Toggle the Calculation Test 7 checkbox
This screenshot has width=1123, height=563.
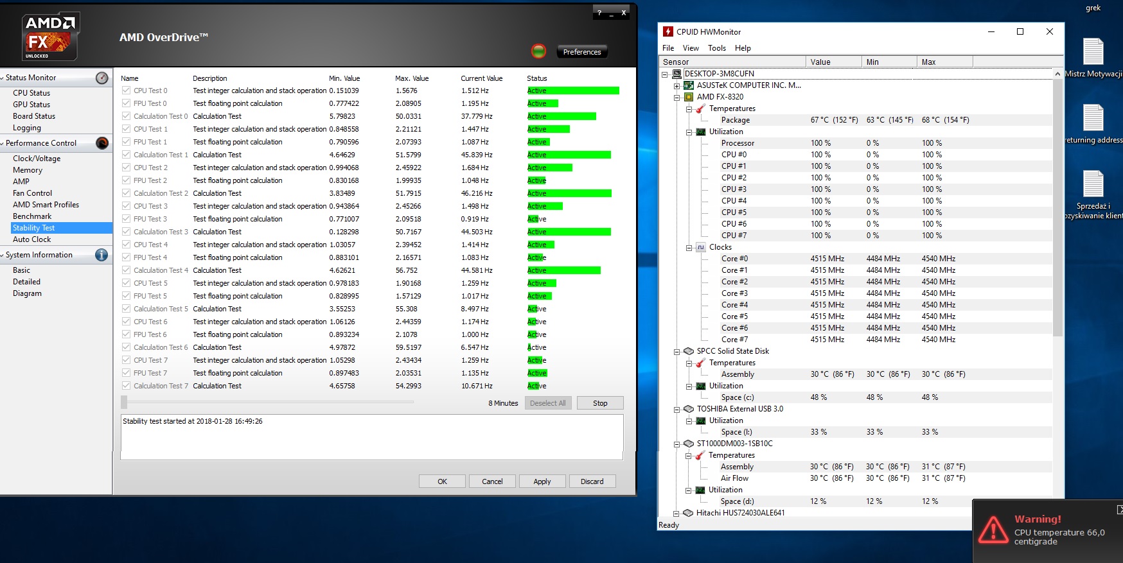pos(127,386)
